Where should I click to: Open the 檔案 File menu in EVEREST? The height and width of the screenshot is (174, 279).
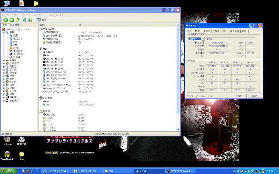tap(5, 15)
